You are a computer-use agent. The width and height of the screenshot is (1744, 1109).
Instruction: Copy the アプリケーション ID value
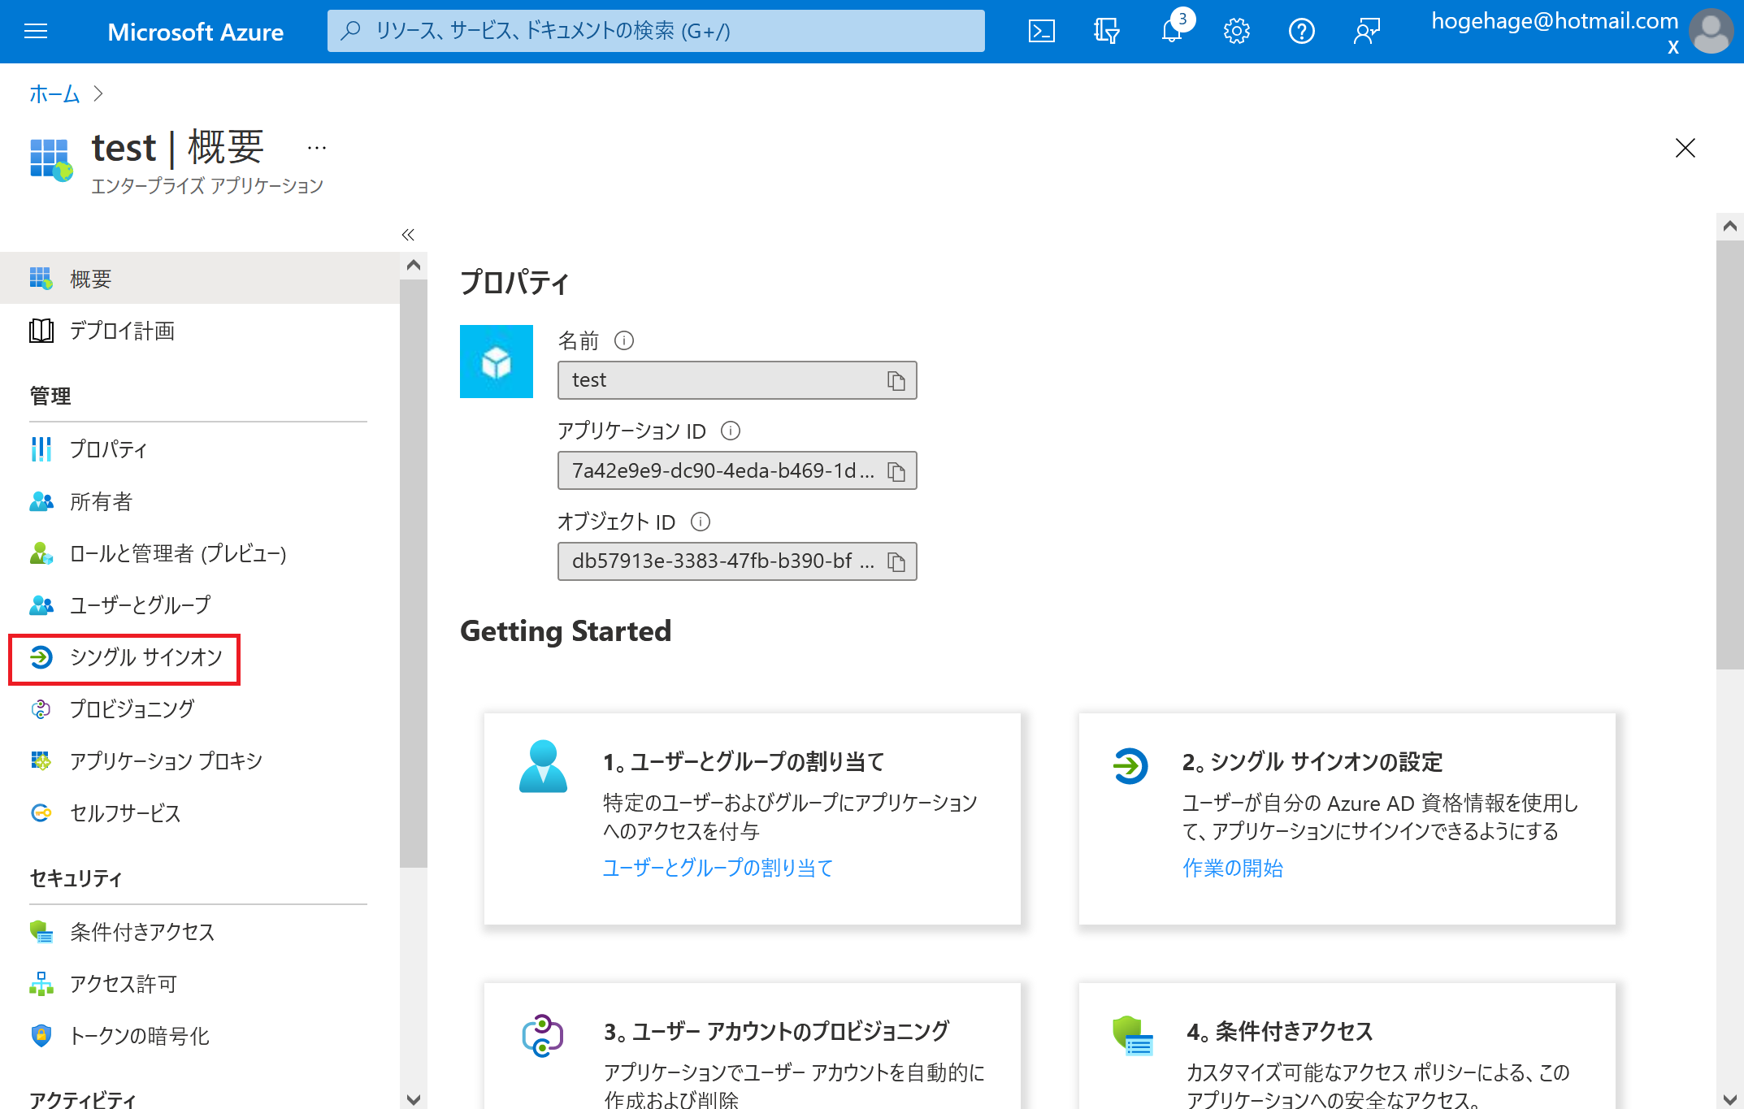(x=896, y=471)
